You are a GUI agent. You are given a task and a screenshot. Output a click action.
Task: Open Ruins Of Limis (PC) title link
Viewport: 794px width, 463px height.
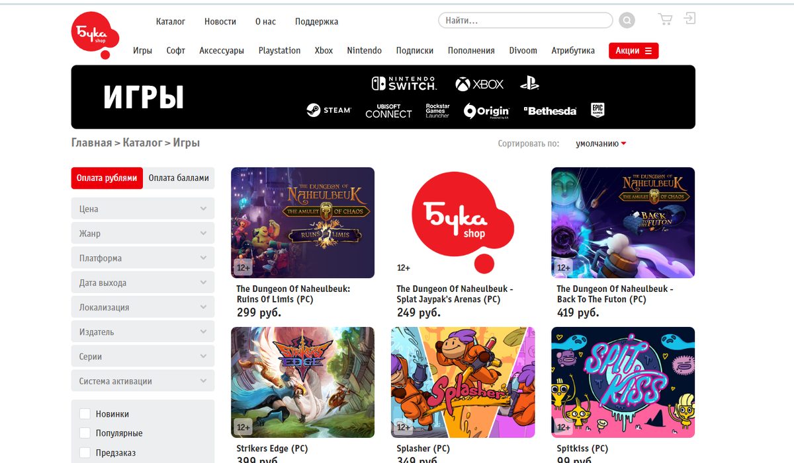pyautogui.click(x=293, y=294)
